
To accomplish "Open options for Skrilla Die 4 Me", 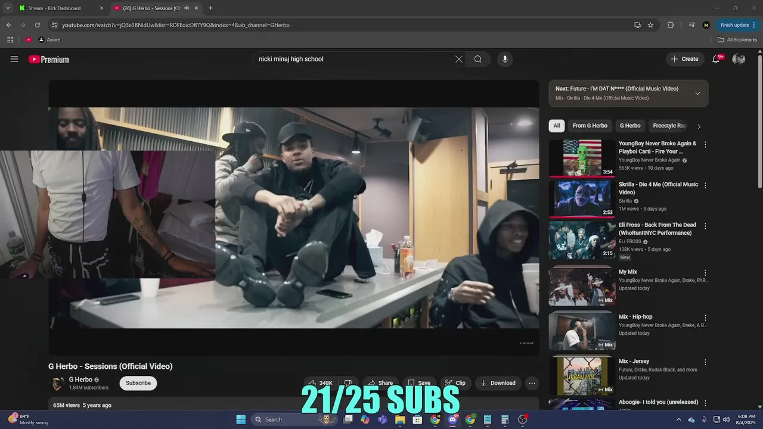I will point(705,185).
